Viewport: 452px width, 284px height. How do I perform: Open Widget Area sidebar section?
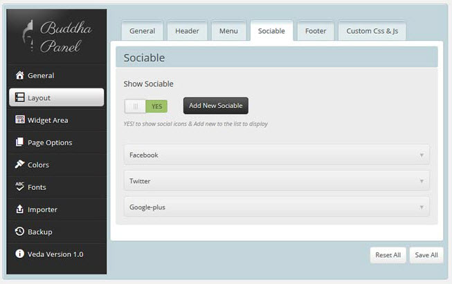click(57, 120)
